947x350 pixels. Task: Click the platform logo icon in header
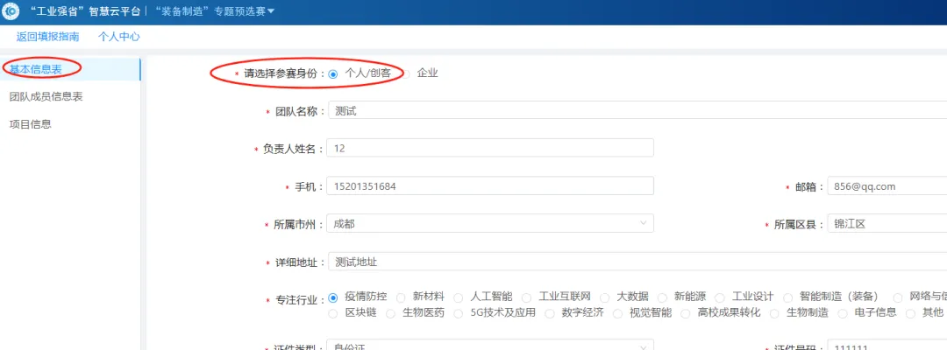pos(11,11)
